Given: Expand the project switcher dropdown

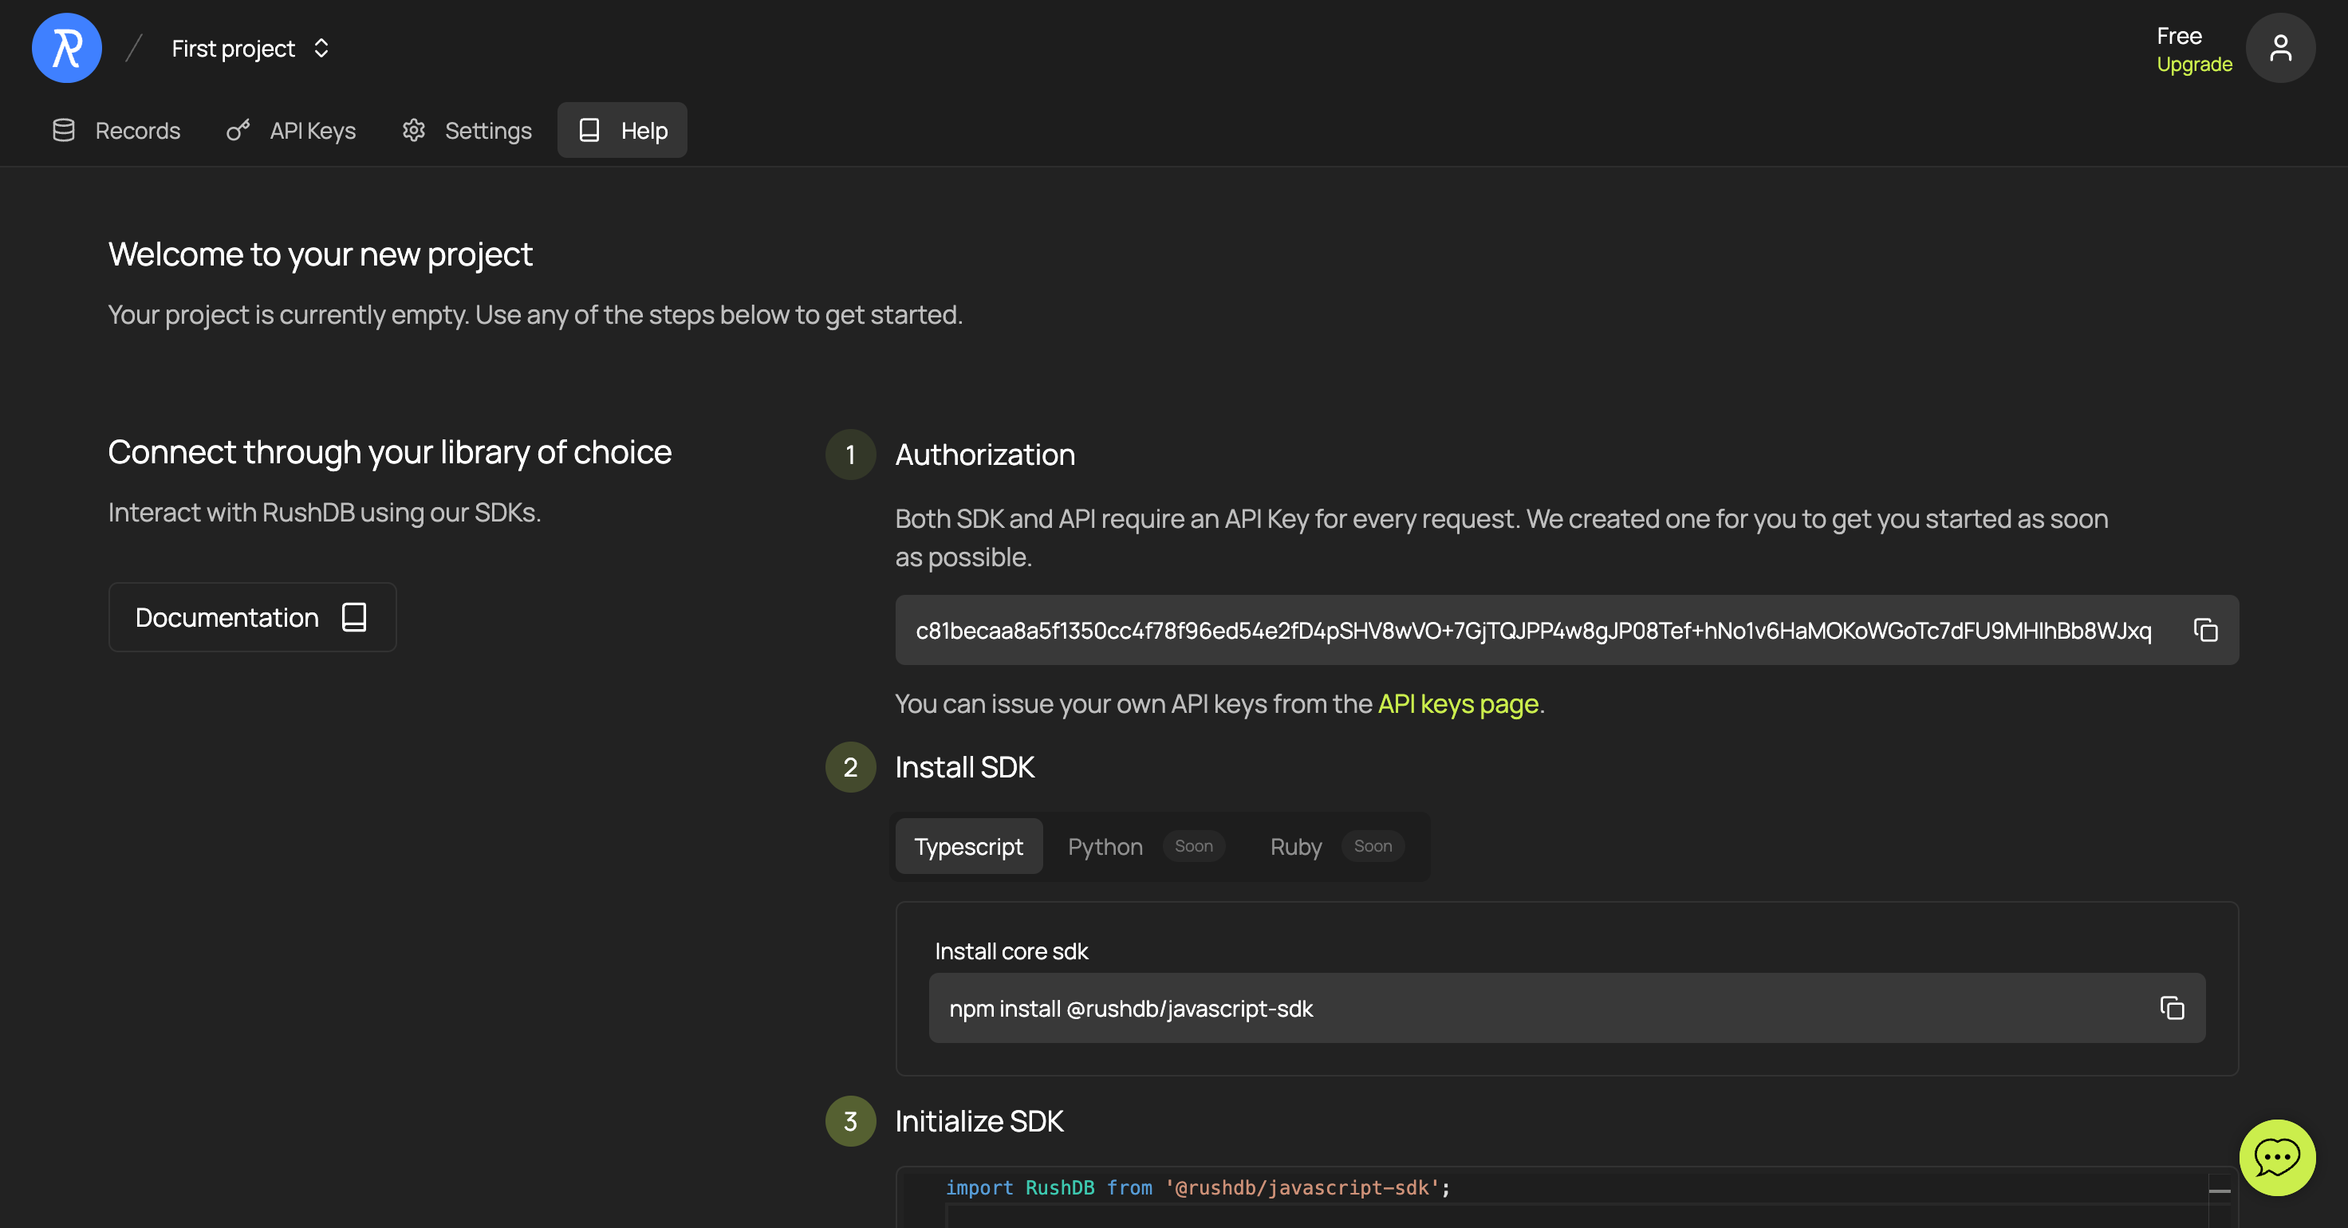Looking at the screenshot, I should click(x=320, y=46).
